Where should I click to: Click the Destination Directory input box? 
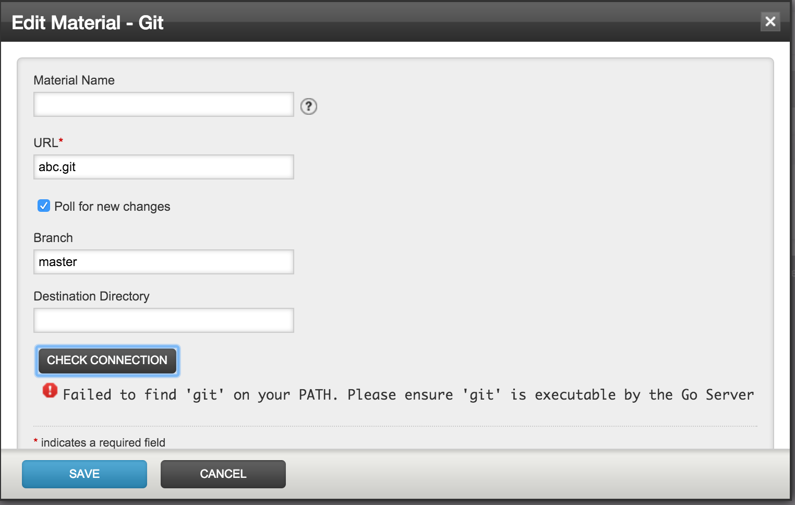(164, 320)
